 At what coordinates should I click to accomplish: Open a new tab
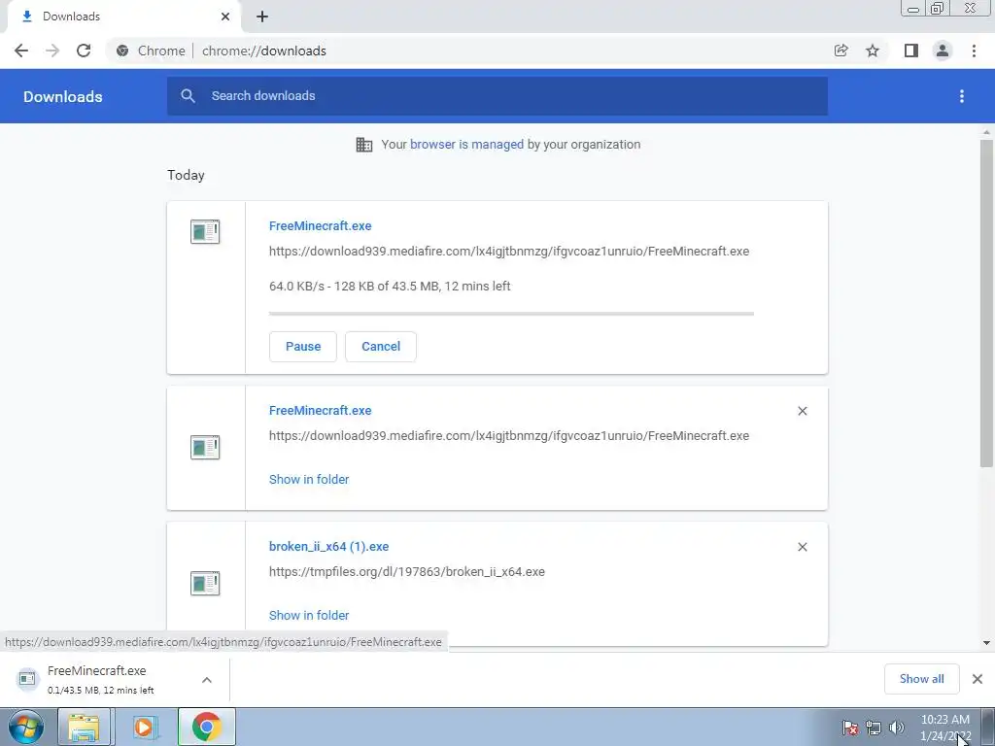click(262, 17)
